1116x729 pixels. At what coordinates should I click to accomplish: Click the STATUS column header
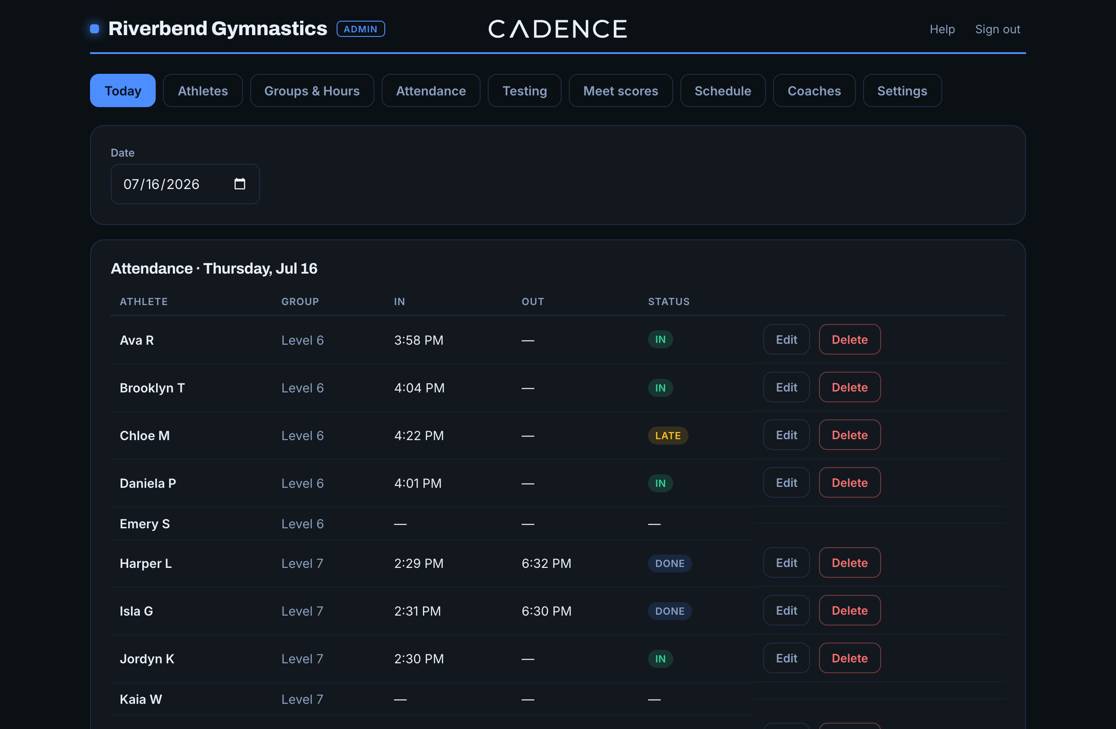click(669, 301)
